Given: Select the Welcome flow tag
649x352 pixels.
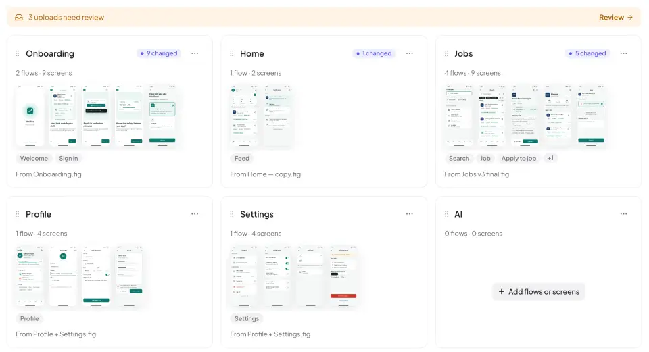Looking at the screenshot, I should [x=34, y=158].
